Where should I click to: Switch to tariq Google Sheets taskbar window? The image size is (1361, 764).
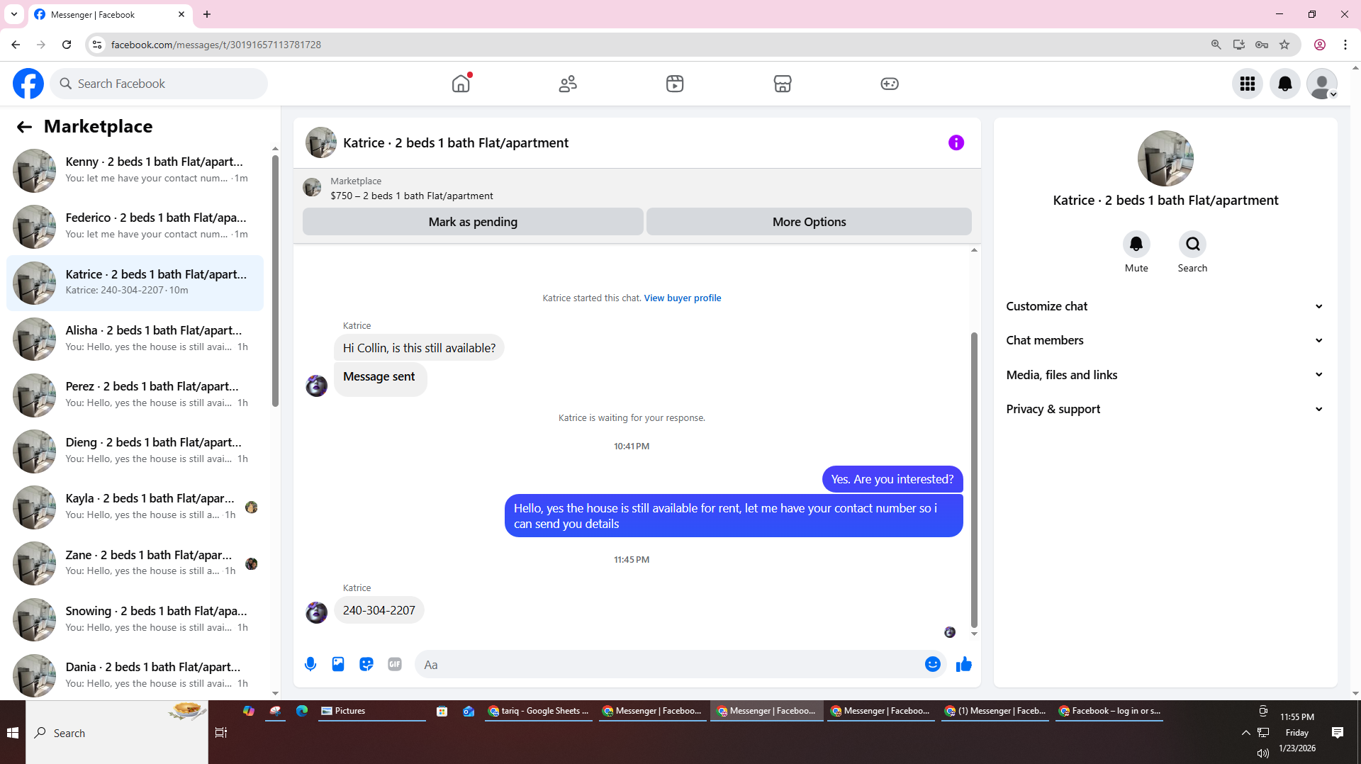(x=539, y=711)
